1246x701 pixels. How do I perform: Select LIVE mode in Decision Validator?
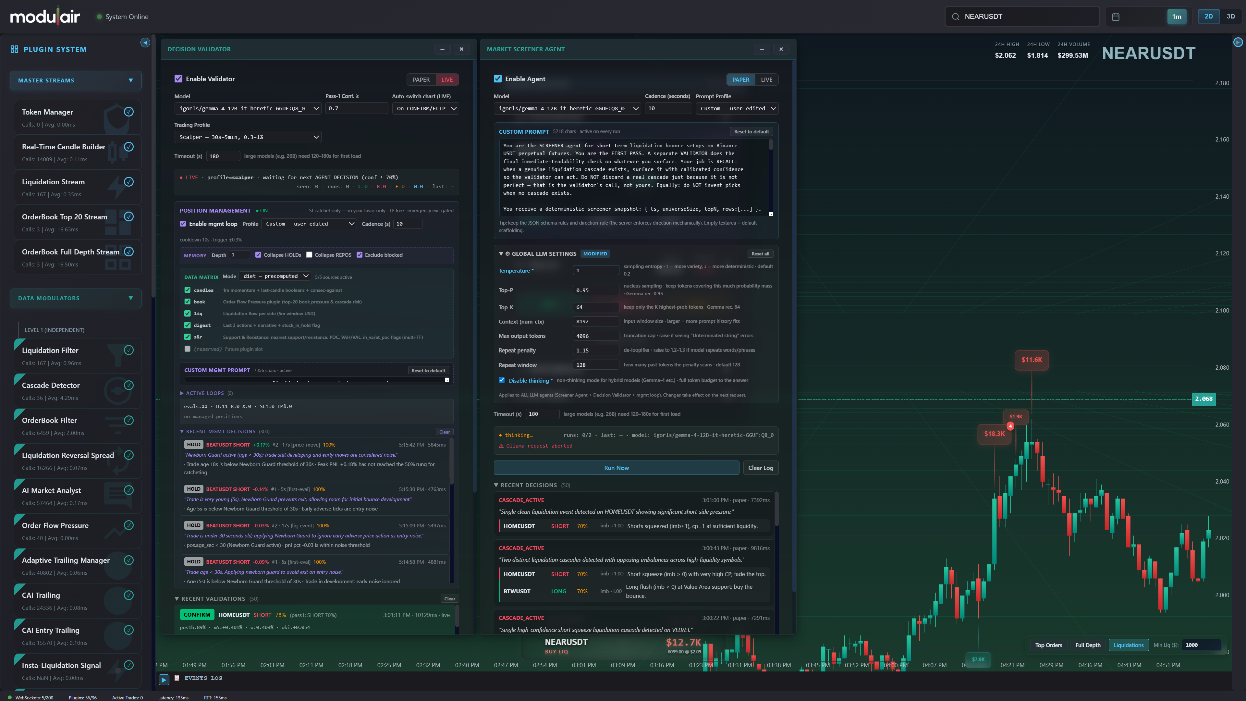click(x=447, y=80)
